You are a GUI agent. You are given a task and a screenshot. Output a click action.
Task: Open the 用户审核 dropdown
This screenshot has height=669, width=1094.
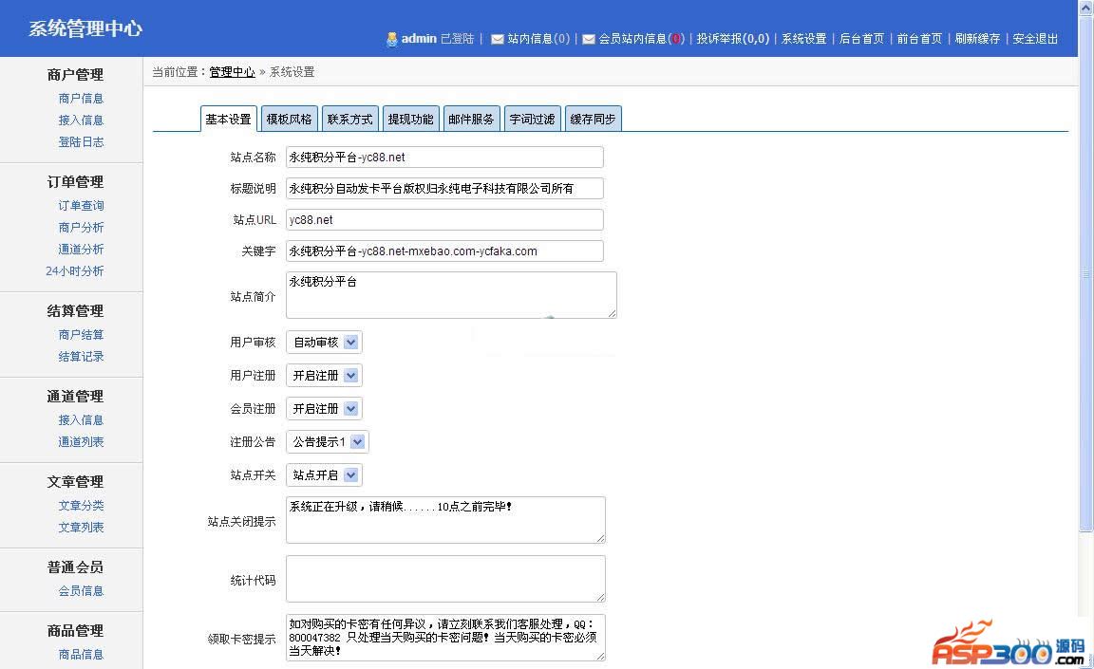pos(324,343)
